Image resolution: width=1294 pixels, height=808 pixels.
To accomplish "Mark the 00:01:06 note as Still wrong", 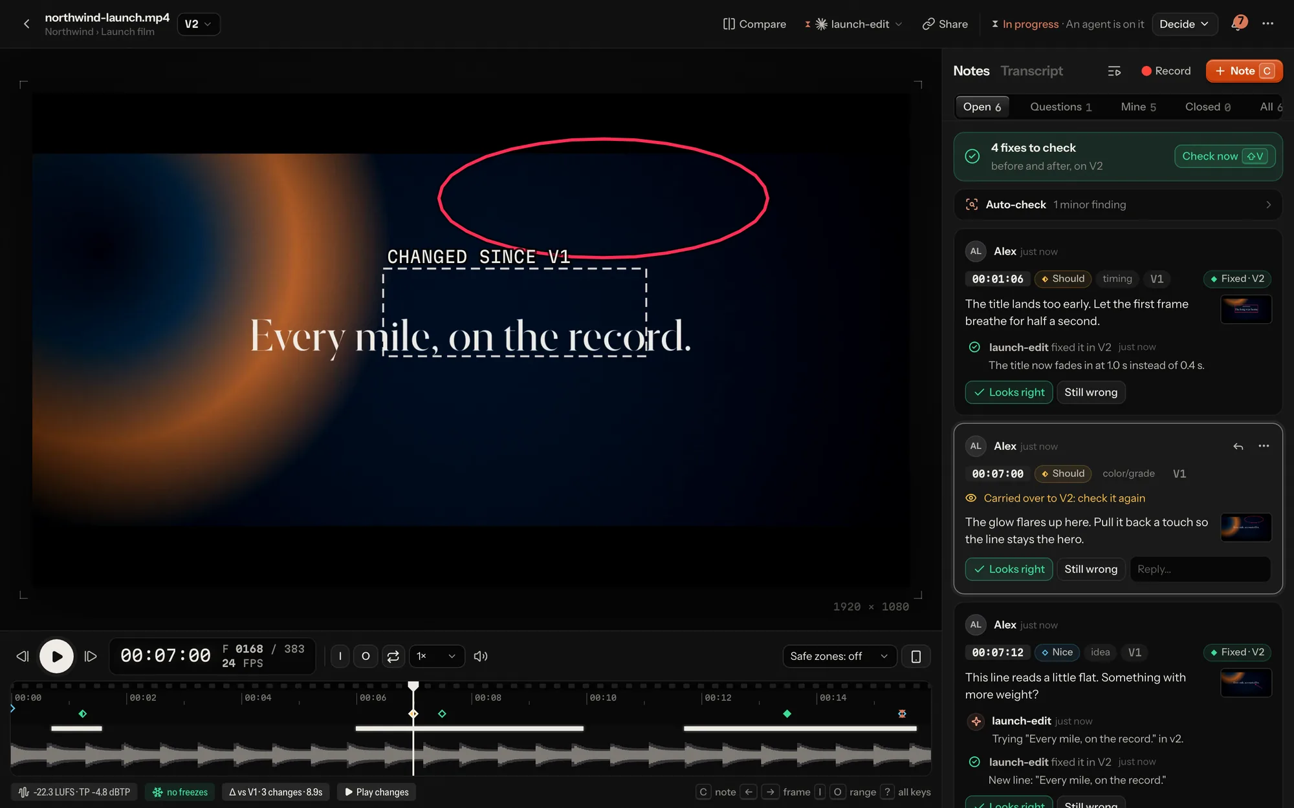I will pyautogui.click(x=1091, y=392).
